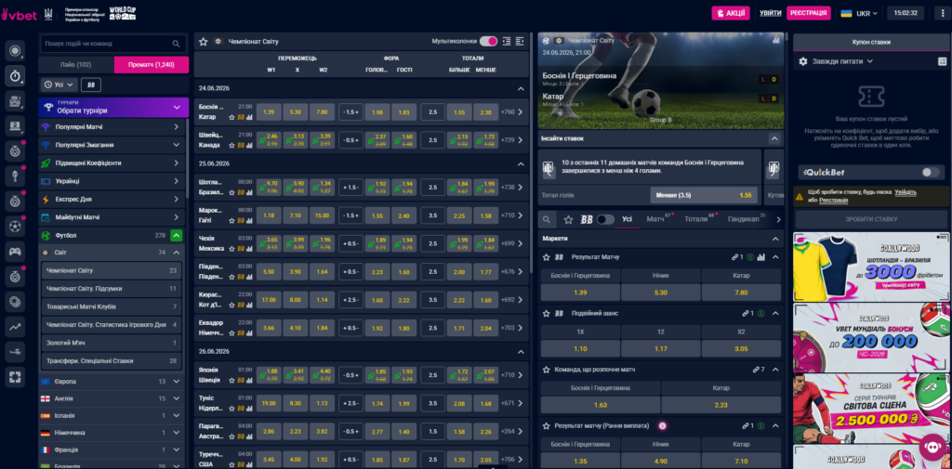Switch to compact list view icon
The height and width of the screenshot is (469, 952).
click(507, 41)
